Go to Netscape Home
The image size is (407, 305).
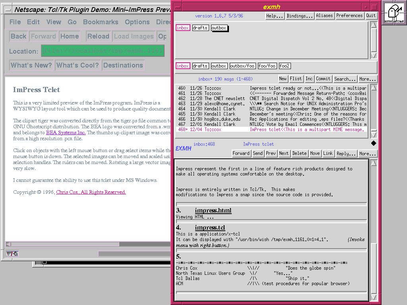(69, 36)
